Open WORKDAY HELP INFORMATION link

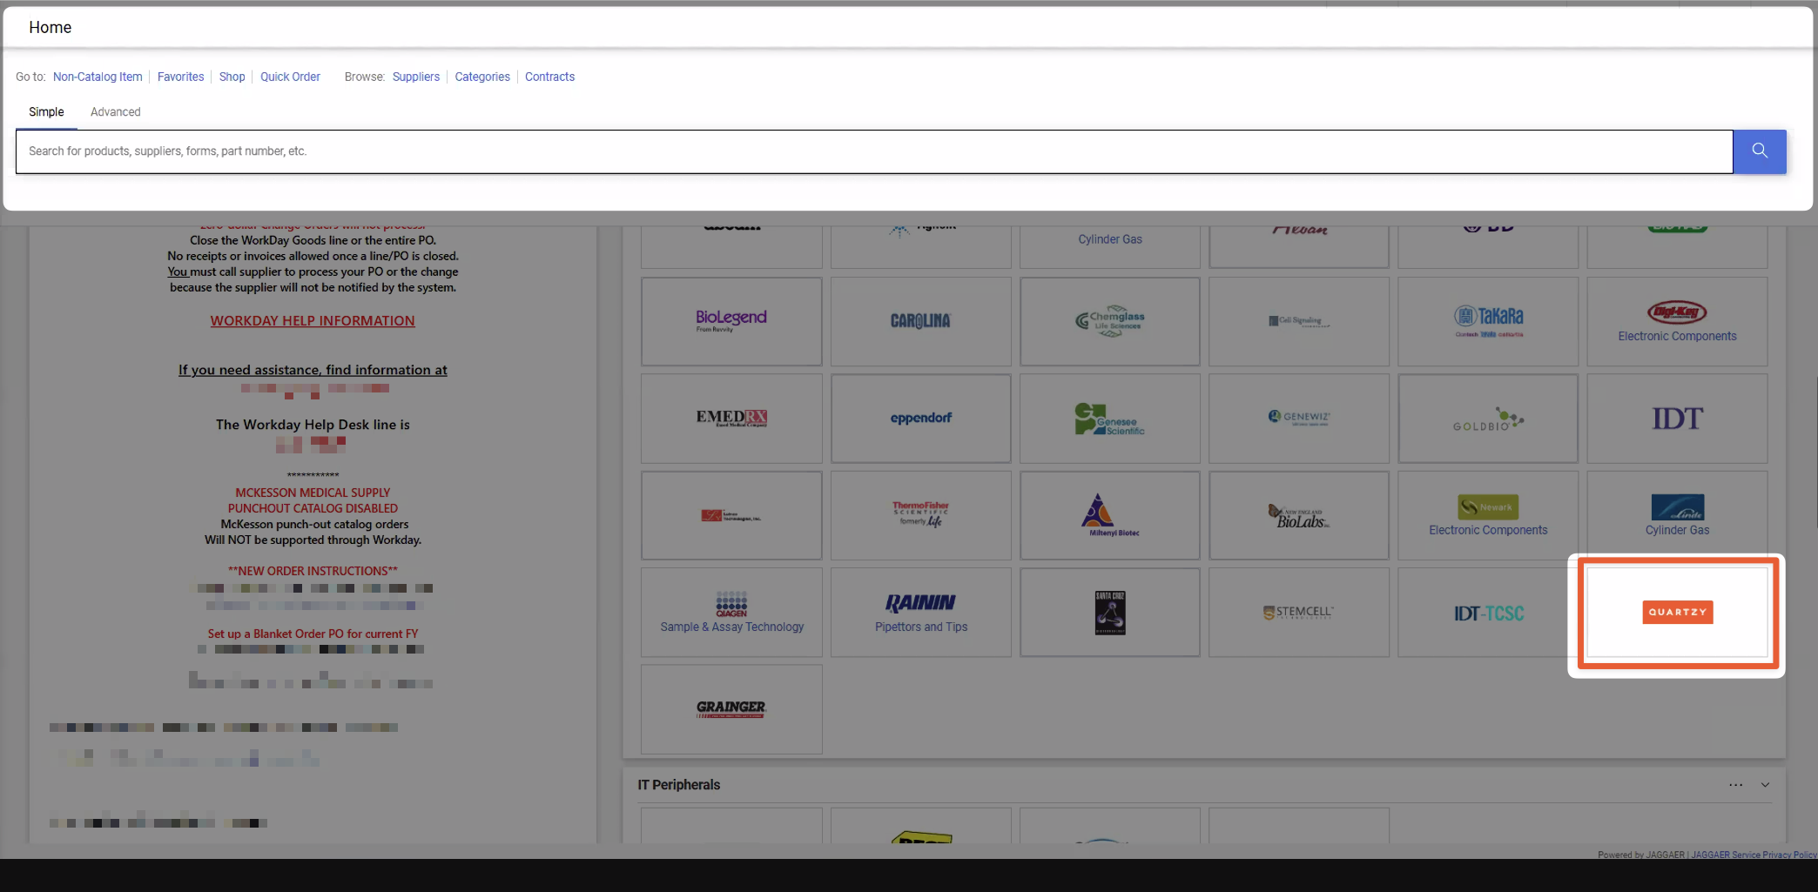(x=313, y=321)
